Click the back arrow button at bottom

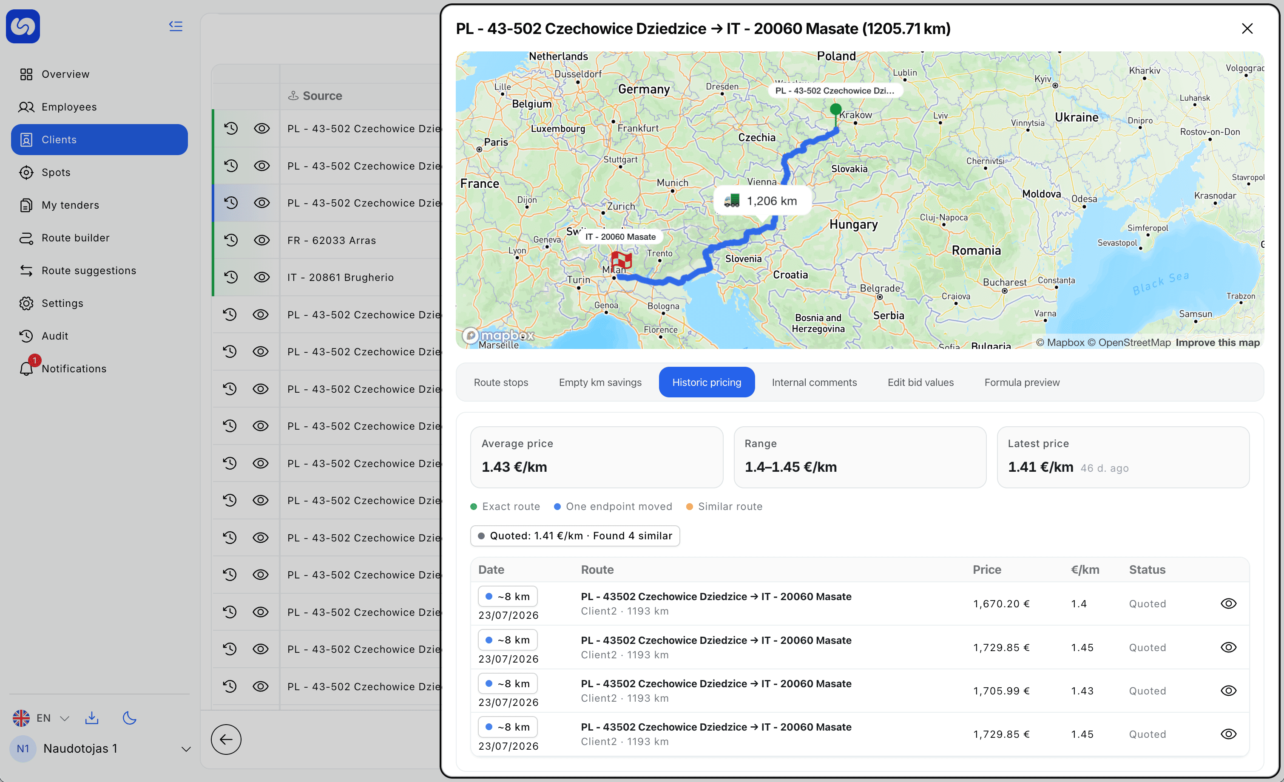pyautogui.click(x=226, y=739)
